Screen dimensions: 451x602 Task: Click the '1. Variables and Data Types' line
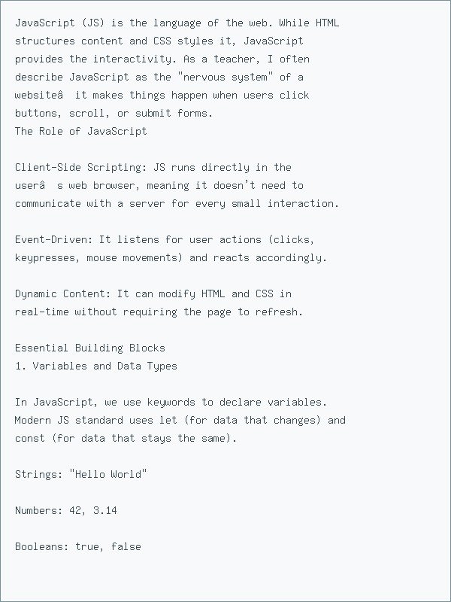click(x=96, y=366)
